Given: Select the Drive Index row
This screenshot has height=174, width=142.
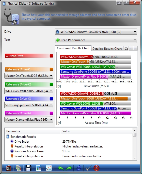Looking at the screenshot, I should (x=69, y=142).
